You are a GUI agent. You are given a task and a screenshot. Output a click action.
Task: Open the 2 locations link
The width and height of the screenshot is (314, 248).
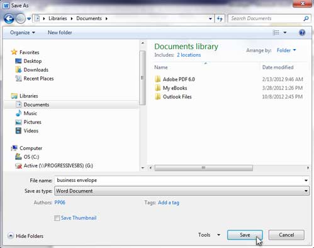[x=189, y=55]
